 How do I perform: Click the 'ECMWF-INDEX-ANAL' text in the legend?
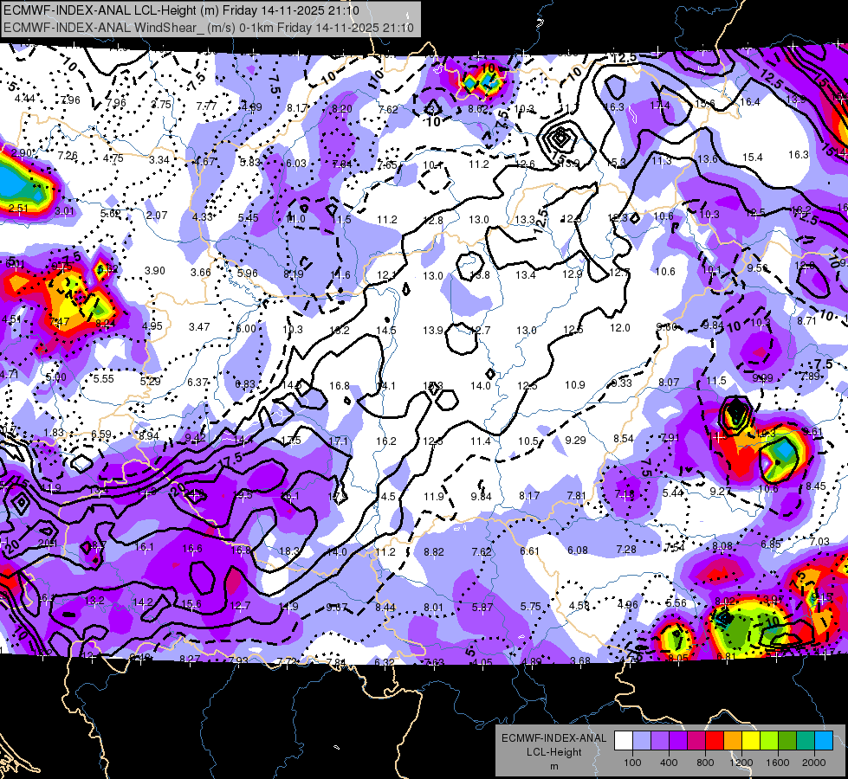pos(554,738)
